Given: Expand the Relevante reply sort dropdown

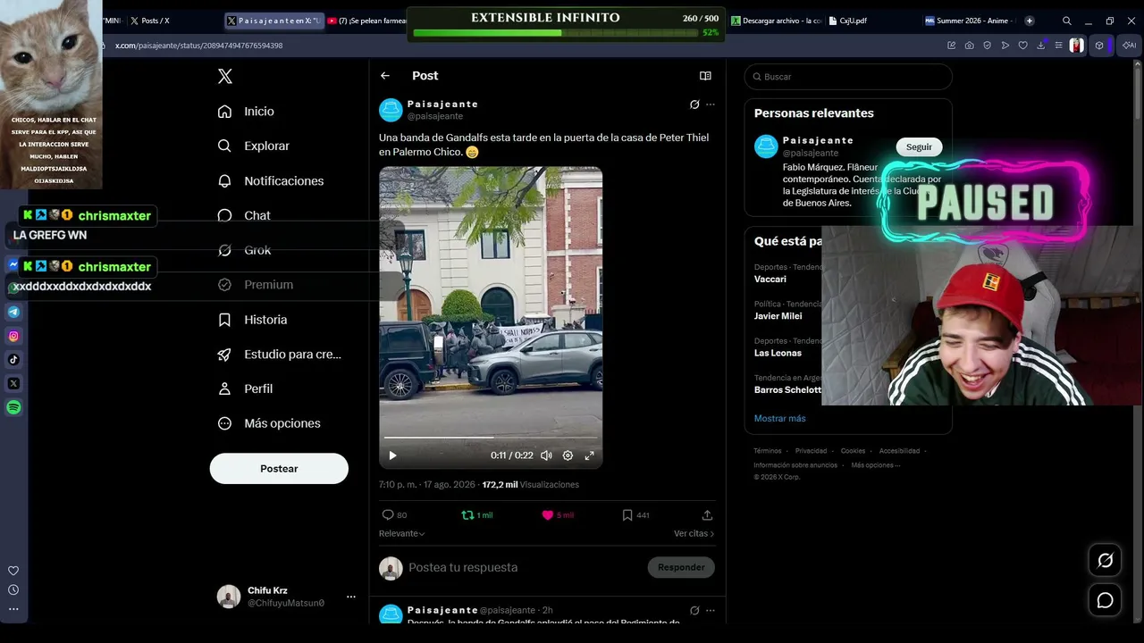Looking at the screenshot, I should click(402, 533).
